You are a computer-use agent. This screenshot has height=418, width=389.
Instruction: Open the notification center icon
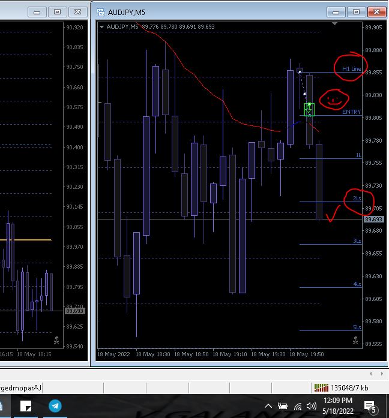(370, 407)
